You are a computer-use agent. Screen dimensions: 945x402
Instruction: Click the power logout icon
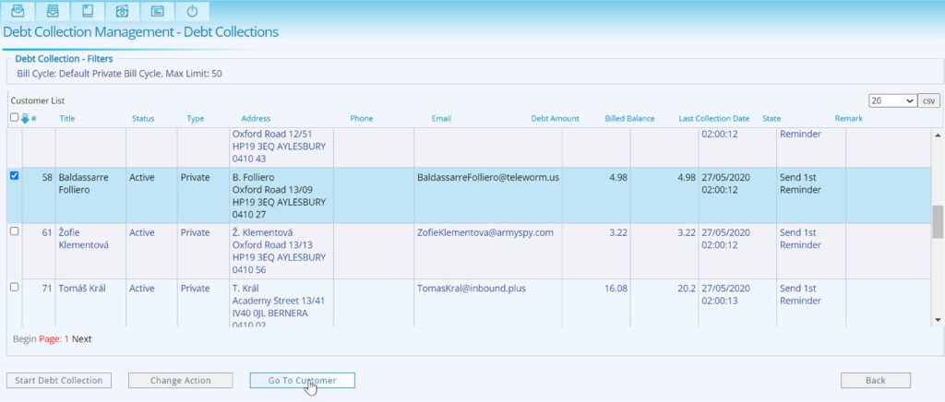point(192,11)
